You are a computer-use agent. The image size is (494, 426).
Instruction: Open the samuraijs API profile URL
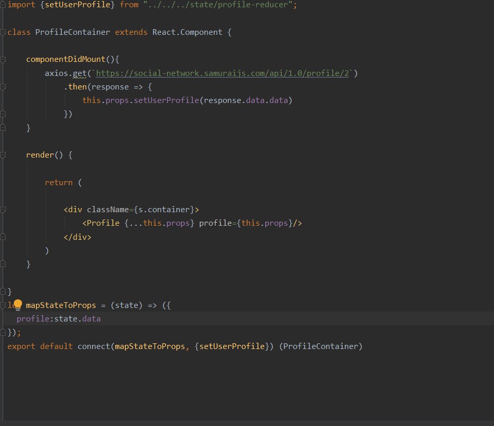[222, 73]
